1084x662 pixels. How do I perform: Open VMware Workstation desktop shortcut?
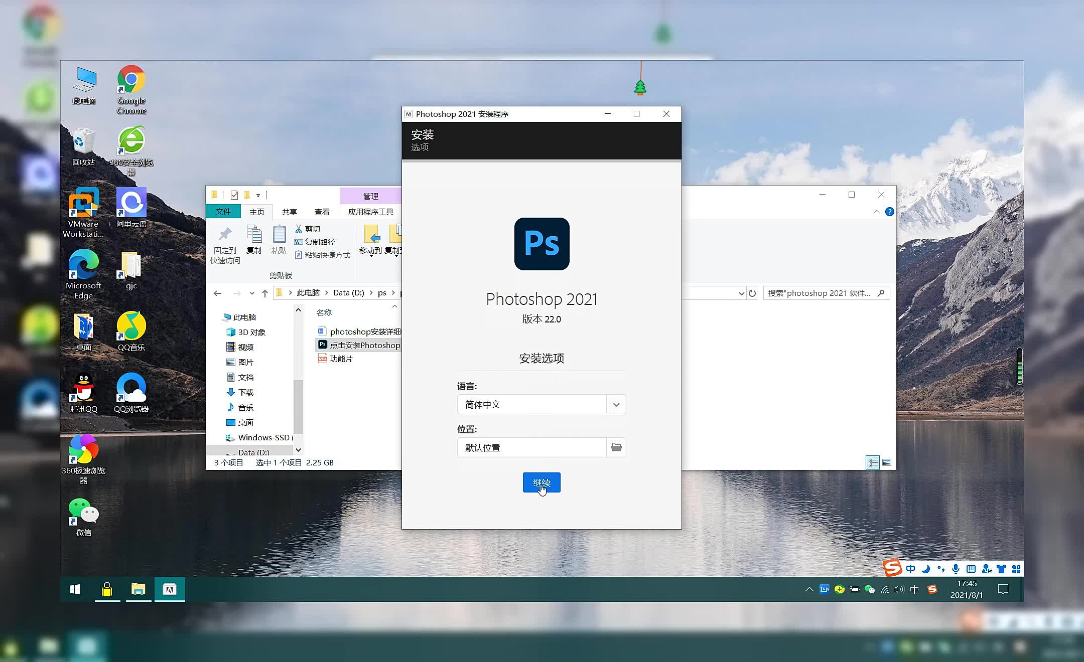pos(83,213)
